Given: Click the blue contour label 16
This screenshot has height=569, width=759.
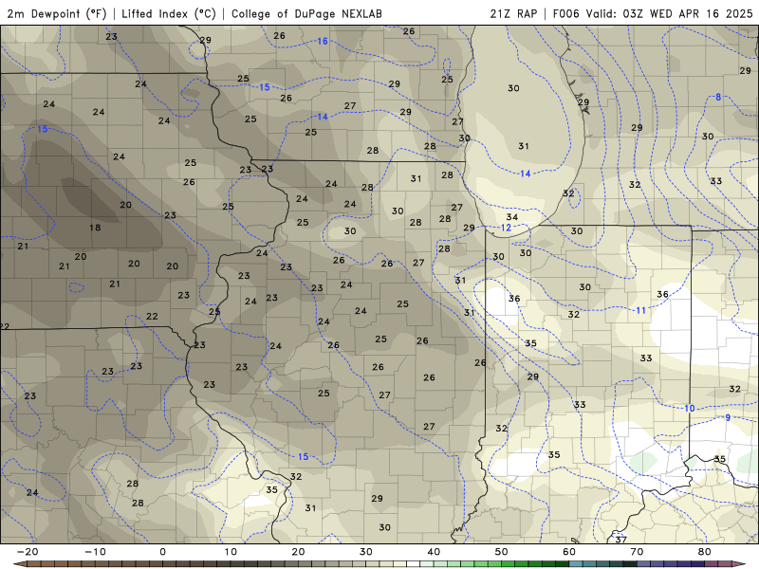Looking at the screenshot, I should (x=323, y=41).
